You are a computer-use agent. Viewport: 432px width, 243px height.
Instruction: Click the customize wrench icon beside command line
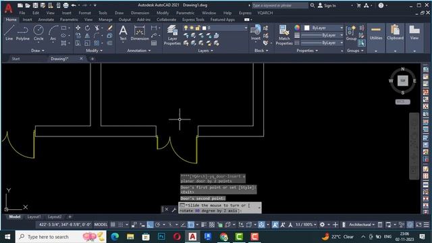coord(174,210)
